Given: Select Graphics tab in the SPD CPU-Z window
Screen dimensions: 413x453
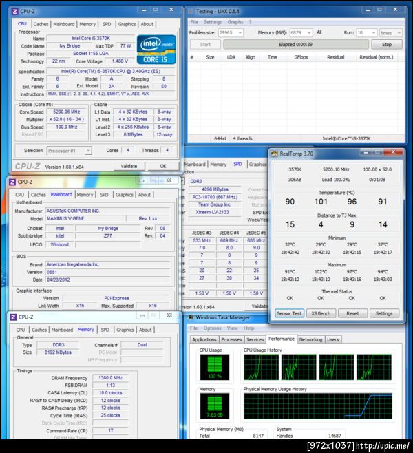Looking at the screenshot, I should pos(257,165).
